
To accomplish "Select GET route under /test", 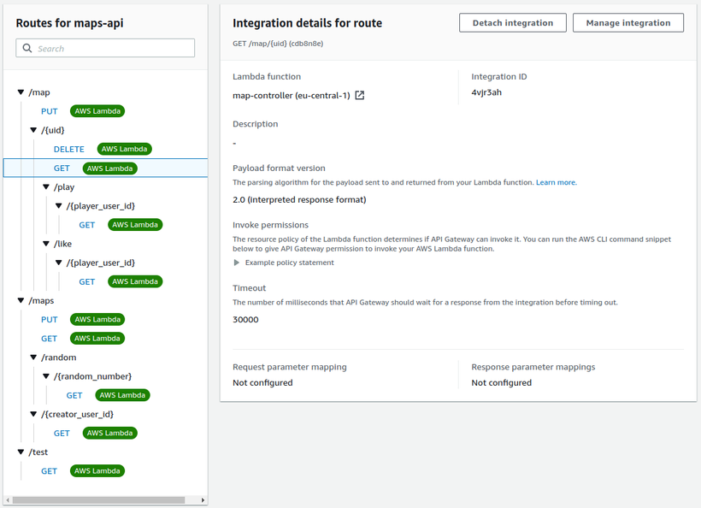I will [50, 471].
